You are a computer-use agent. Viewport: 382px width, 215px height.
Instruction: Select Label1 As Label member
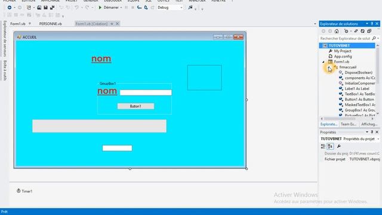click(357, 89)
